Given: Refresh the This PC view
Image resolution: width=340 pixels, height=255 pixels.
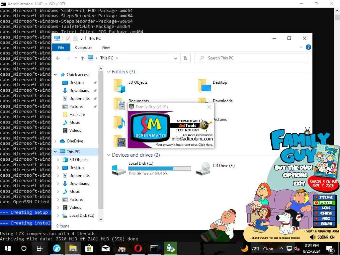Looking at the screenshot, I should pyautogui.click(x=185, y=58).
